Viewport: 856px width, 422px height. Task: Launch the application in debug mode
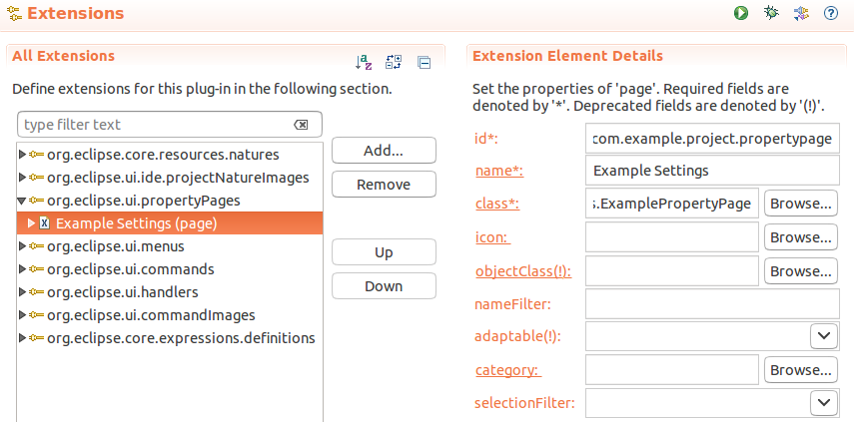click(771, 13)
